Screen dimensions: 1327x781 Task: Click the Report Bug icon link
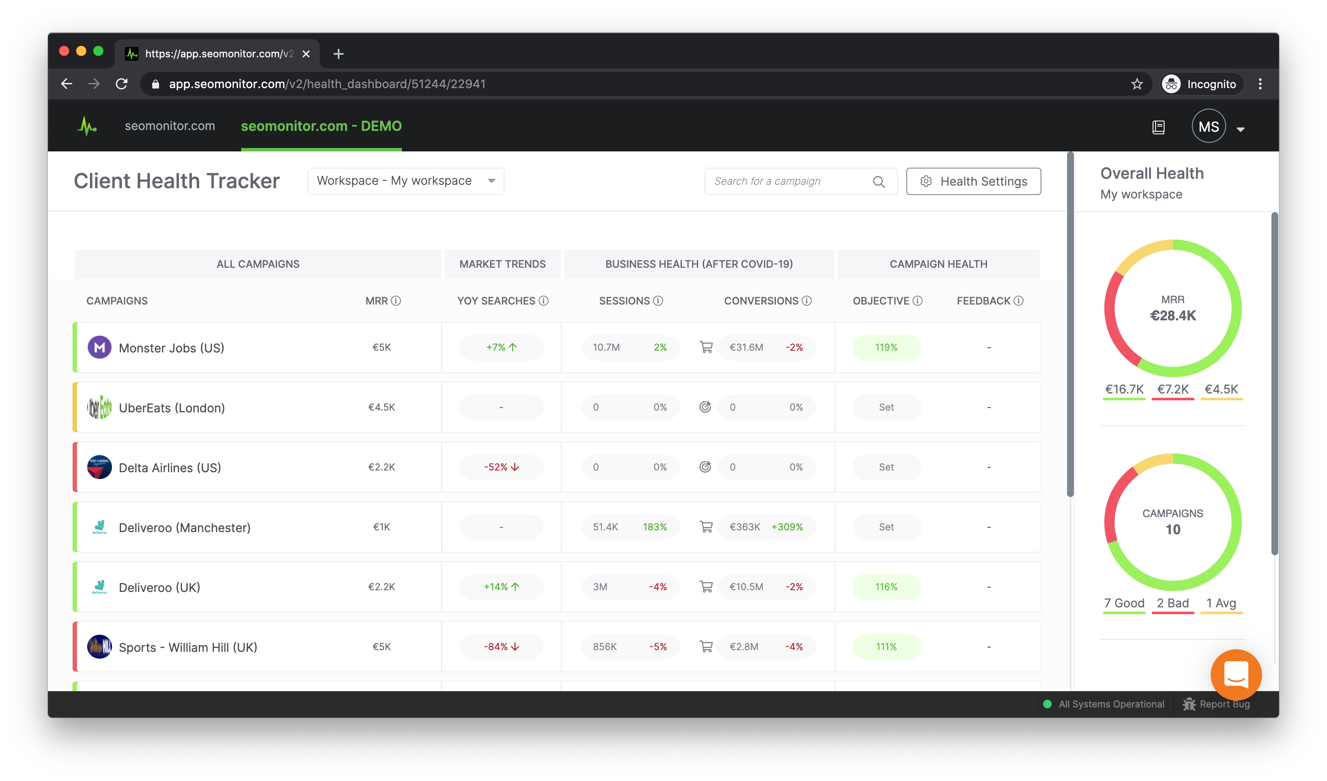tap(1216, 704)
